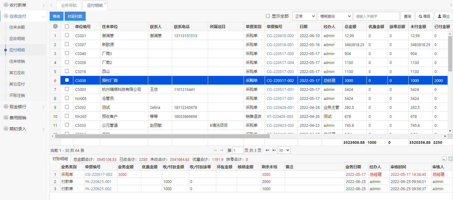Sort by the 总金额 column header

(354, 27)
